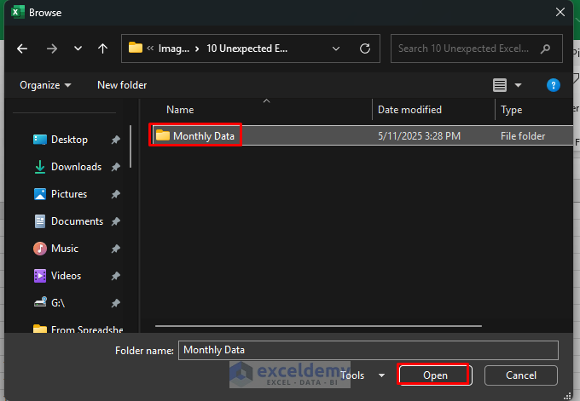Click the Open button

[x=435, y=375]
